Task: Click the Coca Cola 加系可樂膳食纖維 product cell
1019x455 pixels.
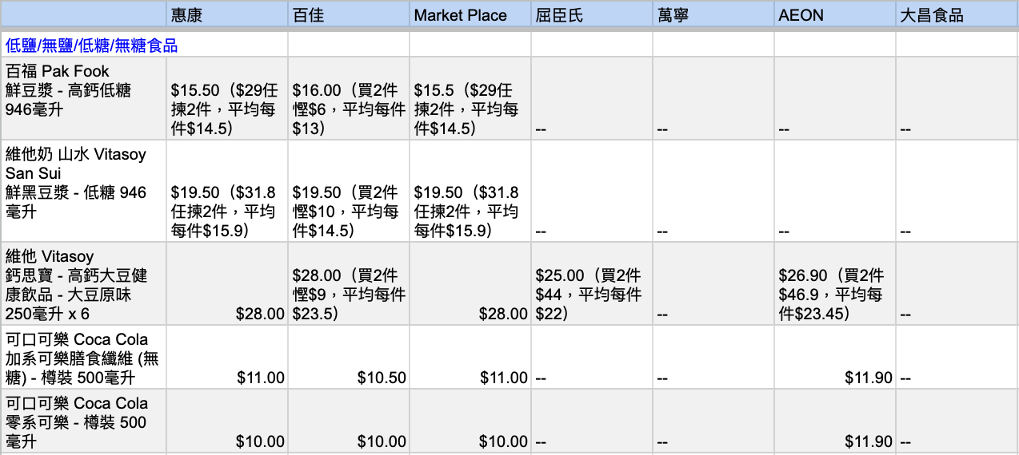Action: click(83, 358)
